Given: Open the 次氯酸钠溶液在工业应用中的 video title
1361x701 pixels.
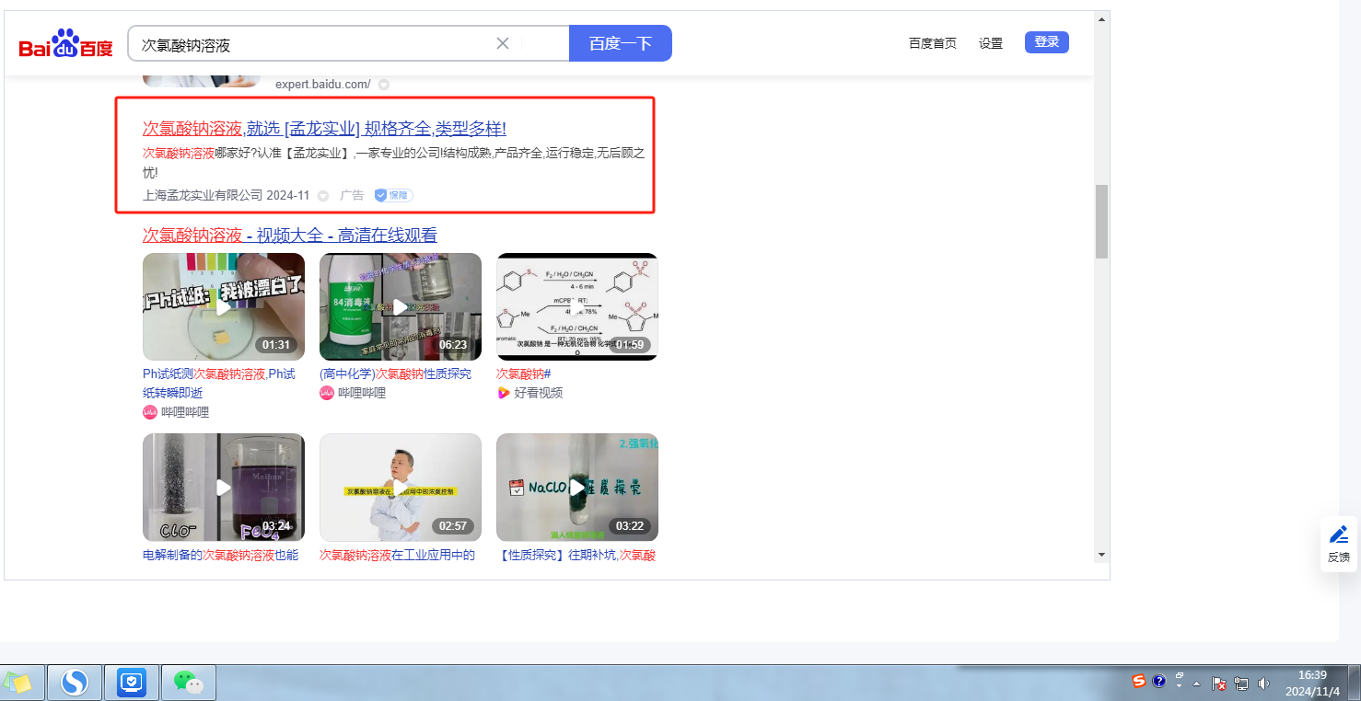Looking at the screenshot, I should (397, 555).
